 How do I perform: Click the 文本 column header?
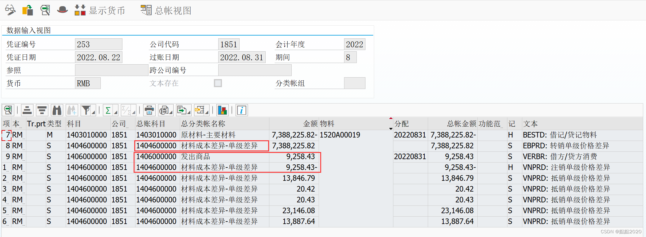[582, 124]
